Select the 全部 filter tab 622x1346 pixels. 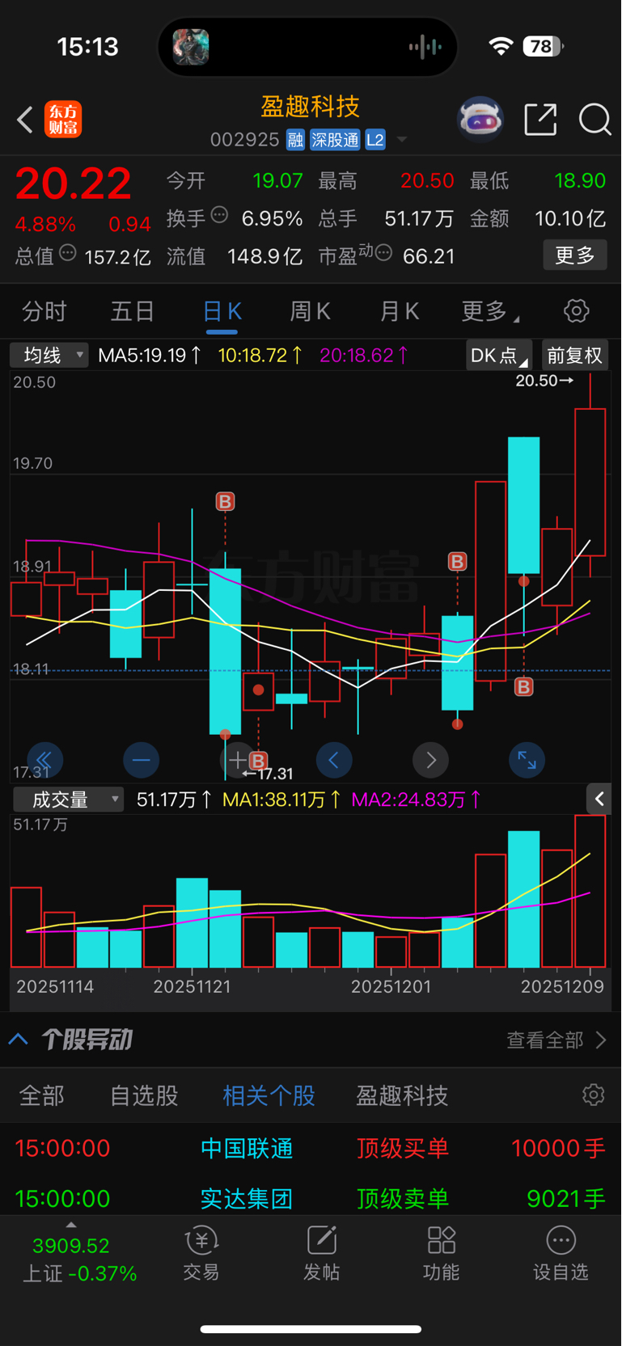click(x=42, y=1095)
